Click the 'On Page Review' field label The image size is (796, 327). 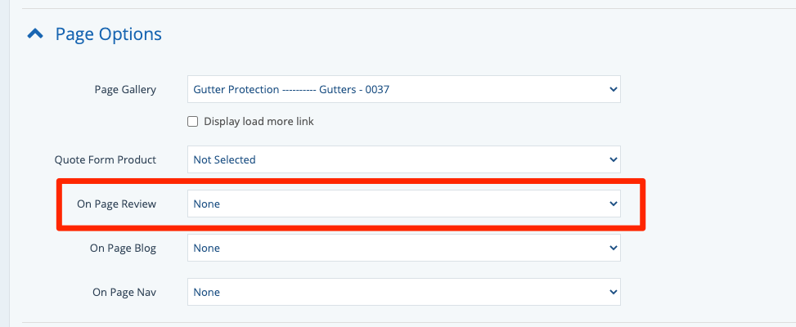click(x=116, y=204)
